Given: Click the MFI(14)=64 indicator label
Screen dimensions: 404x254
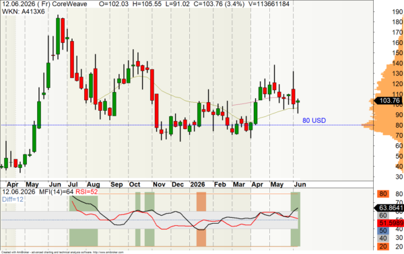Looking at the screenshot, I should 56,192.
